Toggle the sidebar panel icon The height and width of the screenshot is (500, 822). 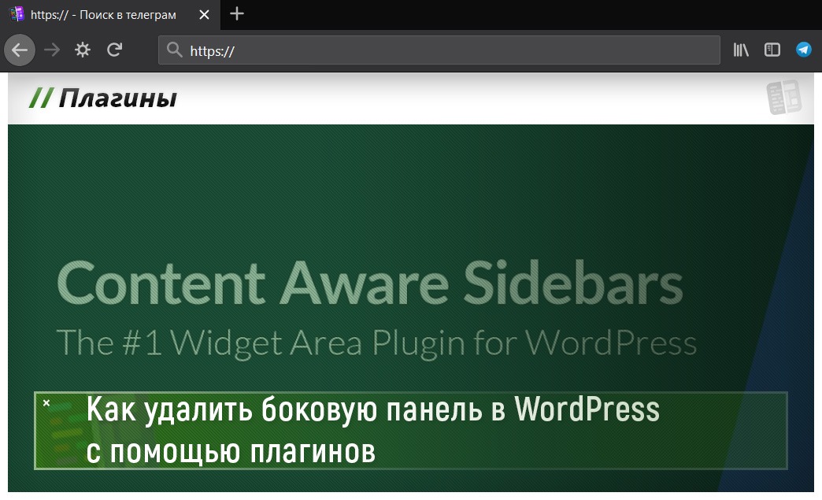772,50
